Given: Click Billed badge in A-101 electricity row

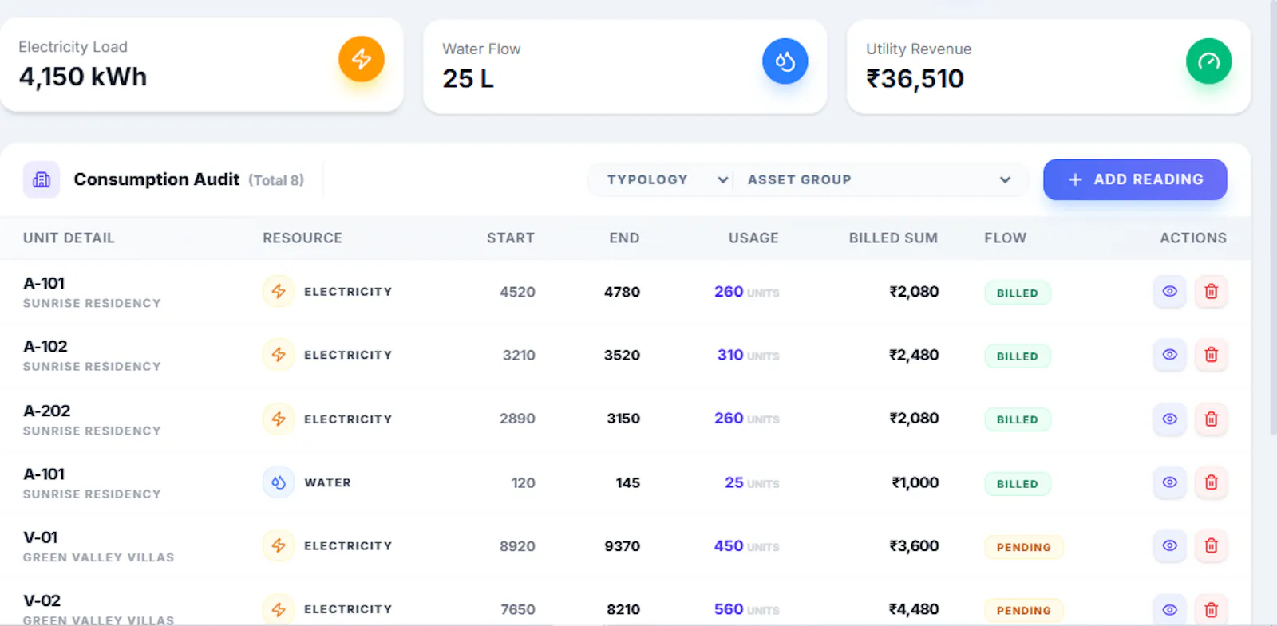Looking at the screenshot, I should 1018,293.
